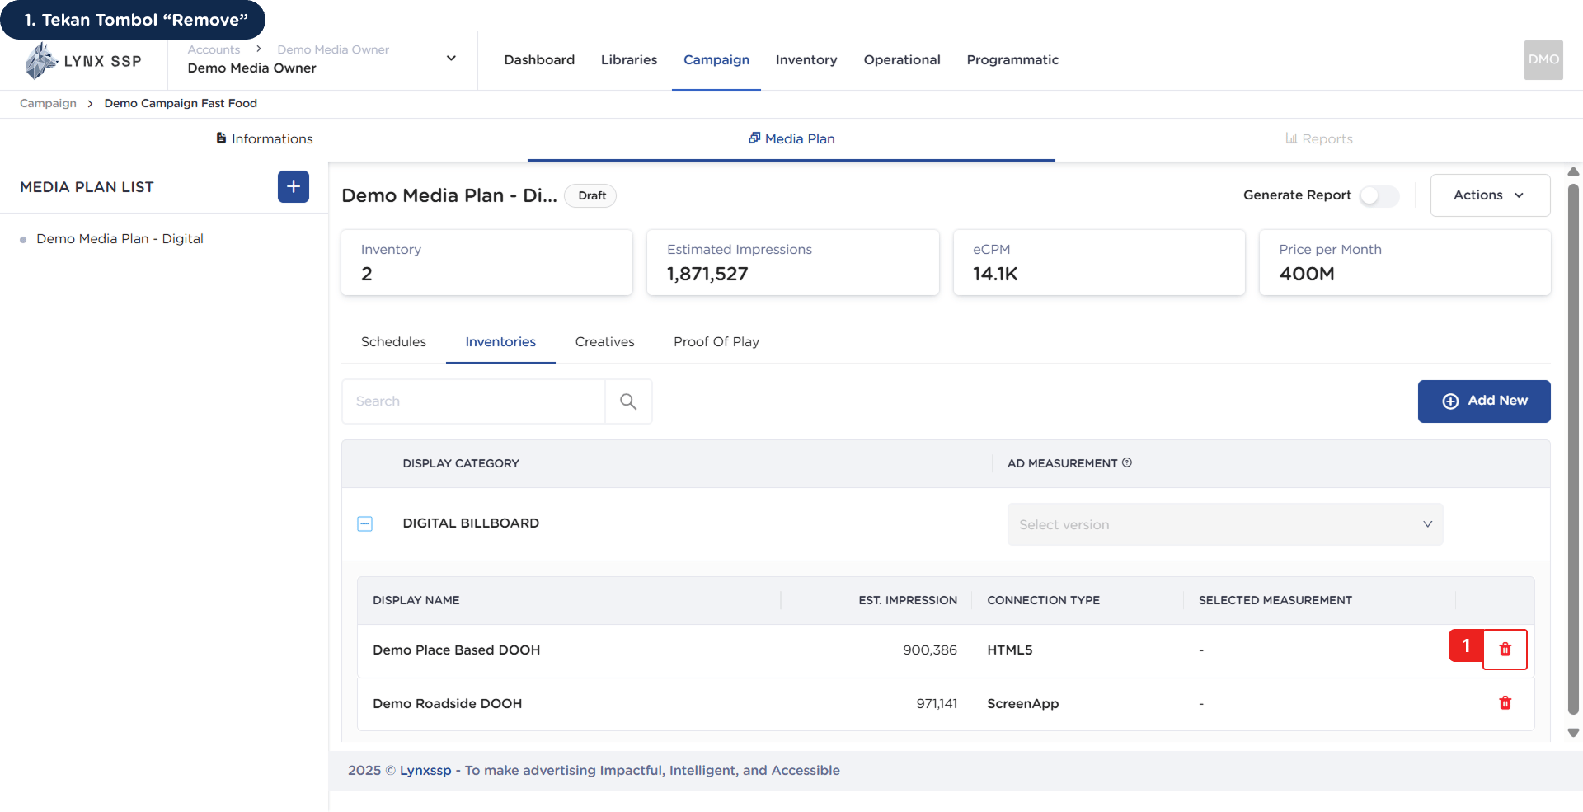The width and height of the screenshot is (1583, 812).
Task: Switch to the Creatives tab
Action: click(x=604, y=342)
